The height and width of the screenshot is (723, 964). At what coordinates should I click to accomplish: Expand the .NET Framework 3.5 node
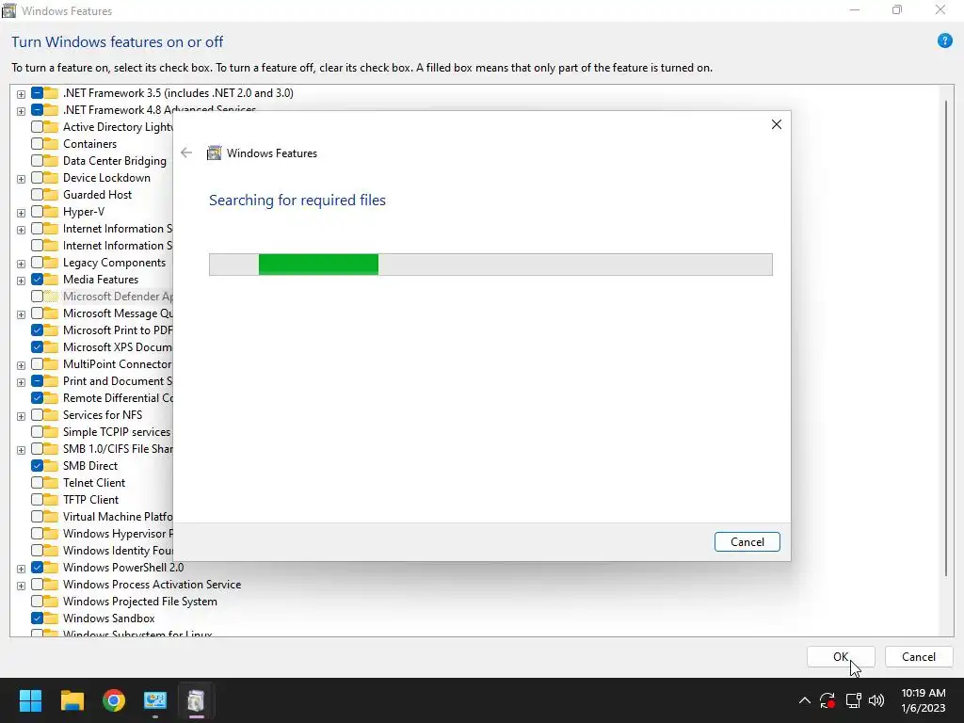click(21, 94)
